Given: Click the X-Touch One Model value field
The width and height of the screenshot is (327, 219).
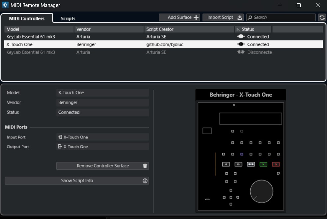Looking at the screenshot, I should coord(103,93).
